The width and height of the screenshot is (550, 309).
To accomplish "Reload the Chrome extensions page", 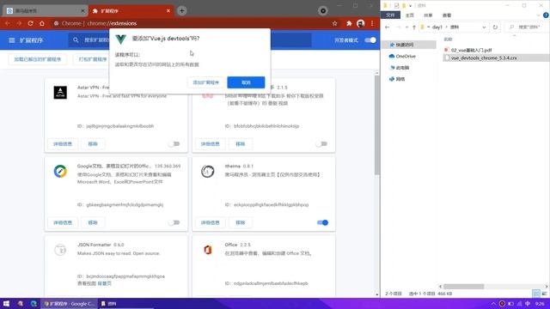I will point(31,23).
